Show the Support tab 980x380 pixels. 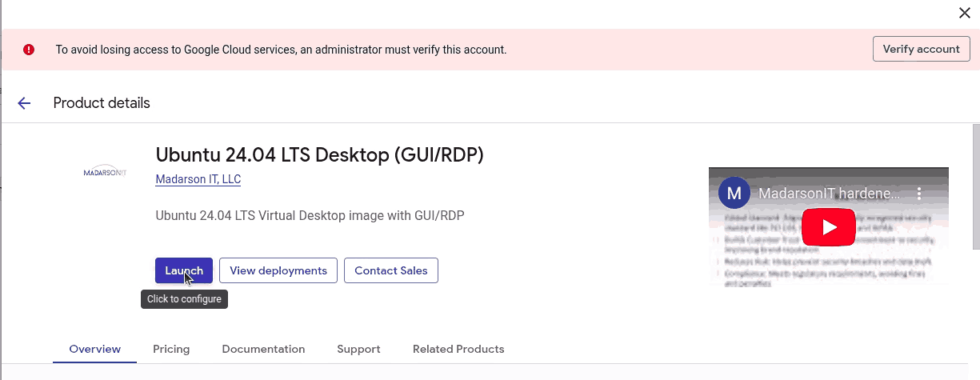click(358, 349)
